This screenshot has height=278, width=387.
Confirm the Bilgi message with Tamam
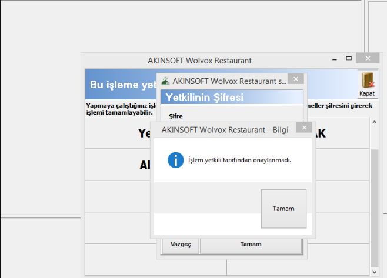[x=283, y=209]
